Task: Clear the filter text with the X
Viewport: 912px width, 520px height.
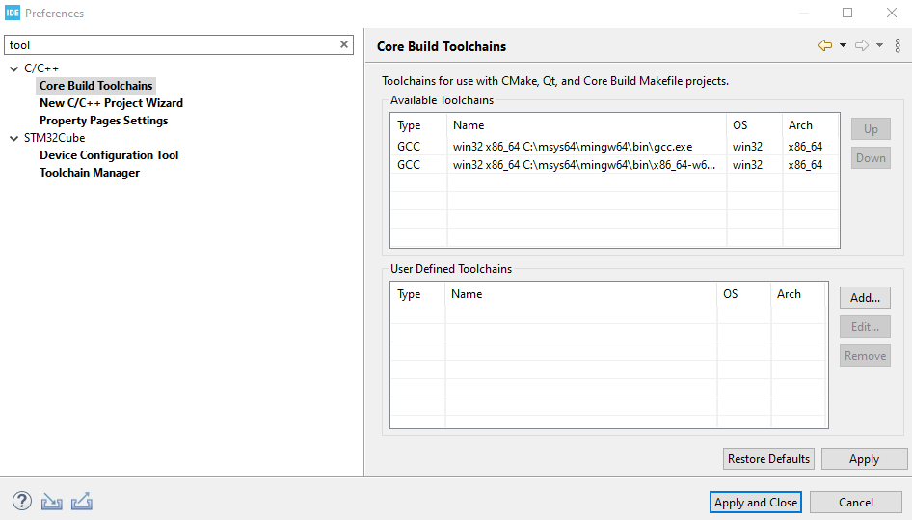Action: [344, 44]
